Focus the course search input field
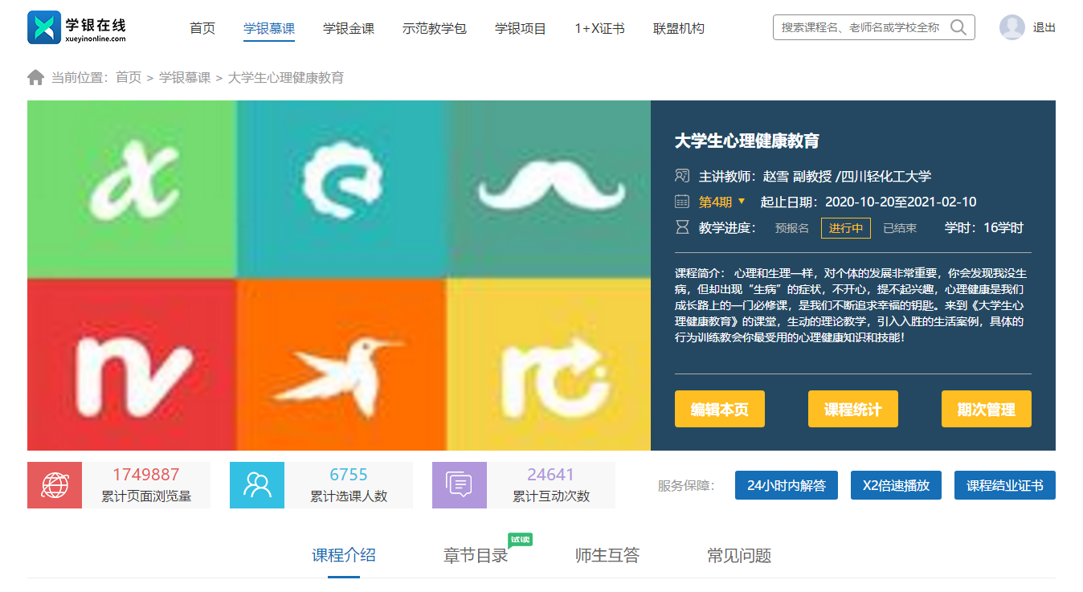1083x592 pixels. click(x=861, y=27)
